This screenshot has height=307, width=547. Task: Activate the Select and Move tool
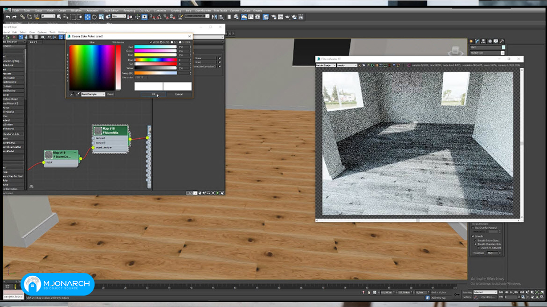88,16
